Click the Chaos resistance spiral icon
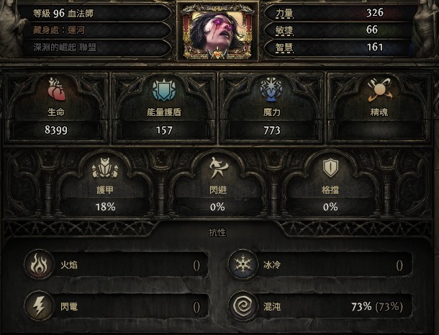439x335 pixels. pyautogui.click(x=243, y=306)
